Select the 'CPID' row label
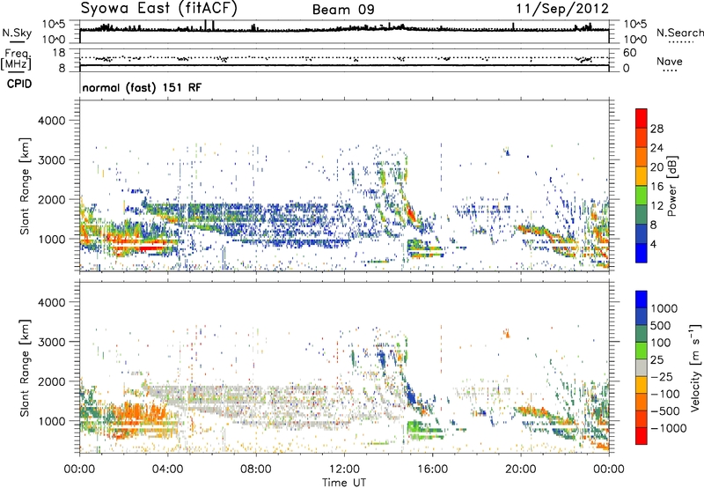Image resolution: width=704 pixels, height=488 pixels. pos(19,84)
